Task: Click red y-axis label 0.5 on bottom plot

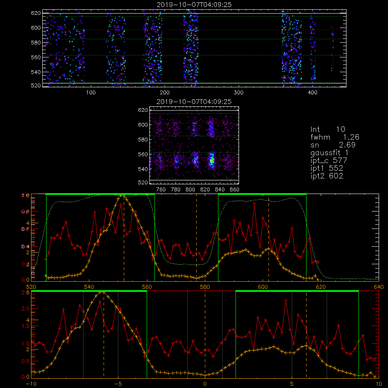Action: coord(26,361)
